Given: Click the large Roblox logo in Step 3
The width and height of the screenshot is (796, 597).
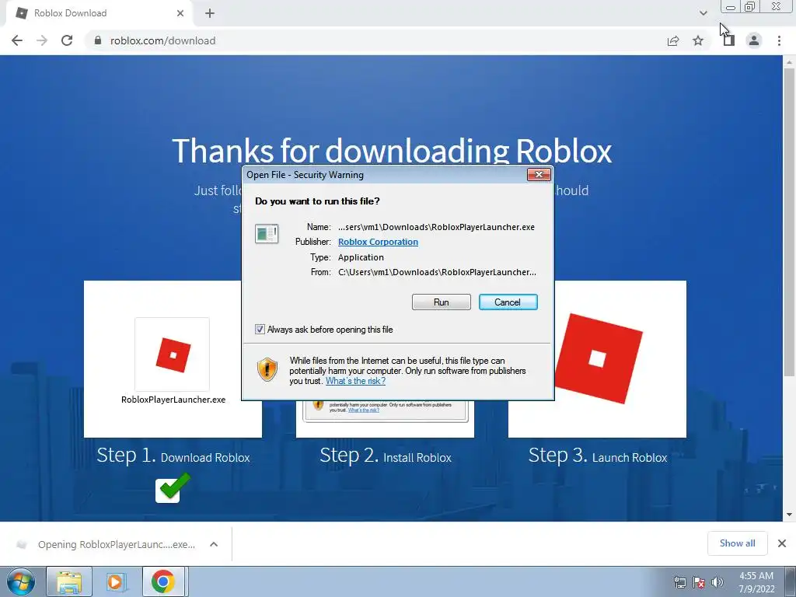Looking at the screenshot, I should click(x=598, y=358).
